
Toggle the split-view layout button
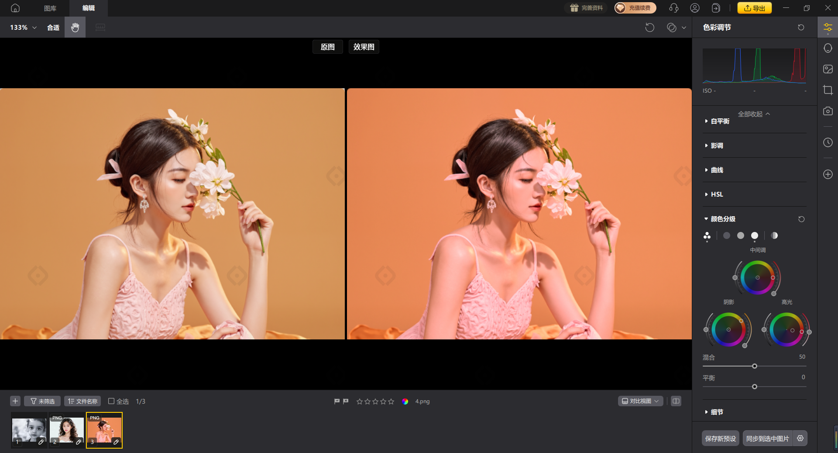tap(676, 401)
